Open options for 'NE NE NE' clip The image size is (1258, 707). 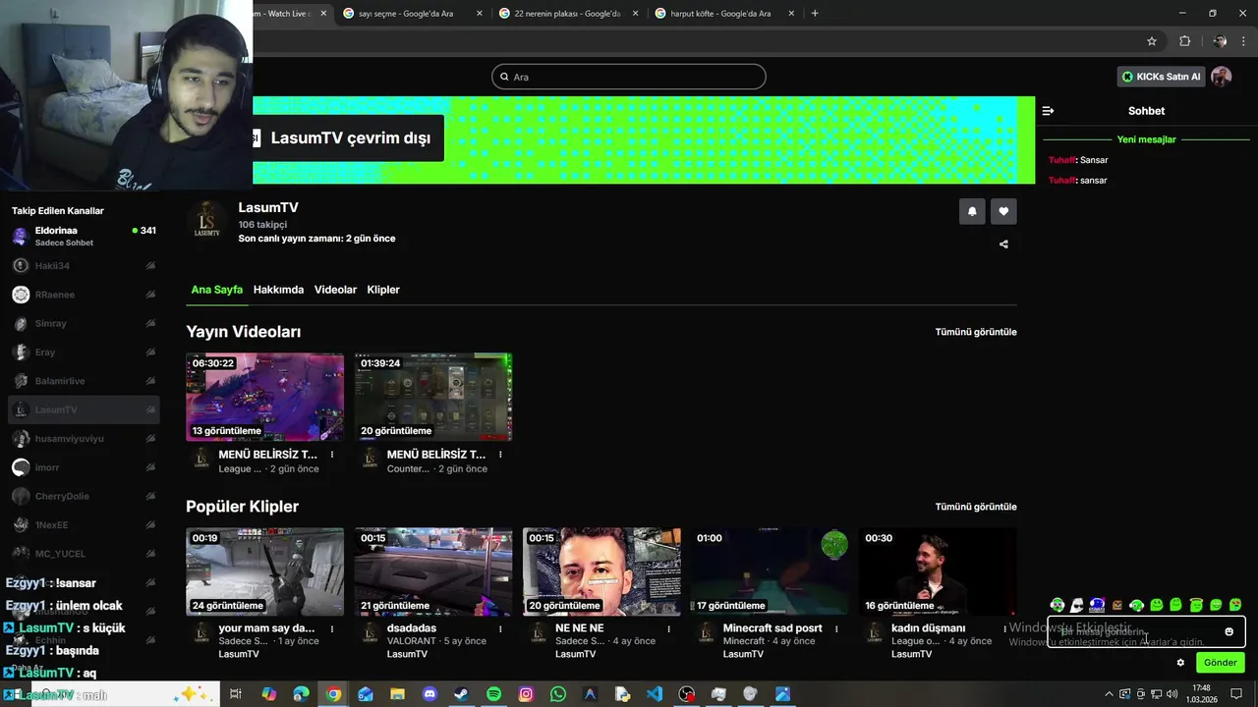pos(668,628)
